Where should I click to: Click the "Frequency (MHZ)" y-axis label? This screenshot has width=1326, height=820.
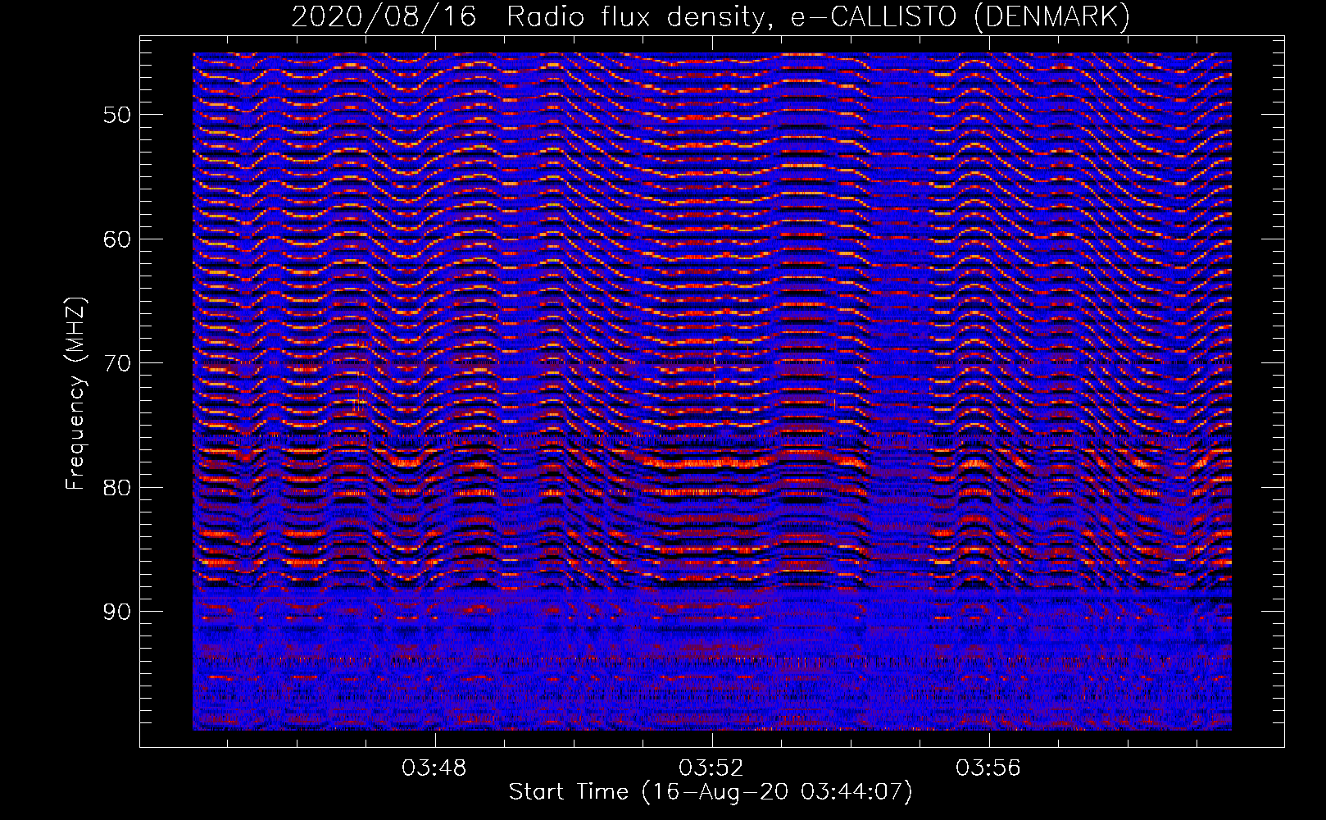coord(75,393)
